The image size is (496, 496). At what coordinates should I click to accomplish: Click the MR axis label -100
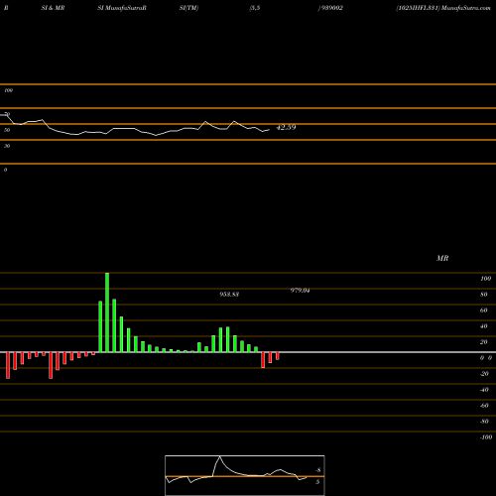click(x=486, y=437)
